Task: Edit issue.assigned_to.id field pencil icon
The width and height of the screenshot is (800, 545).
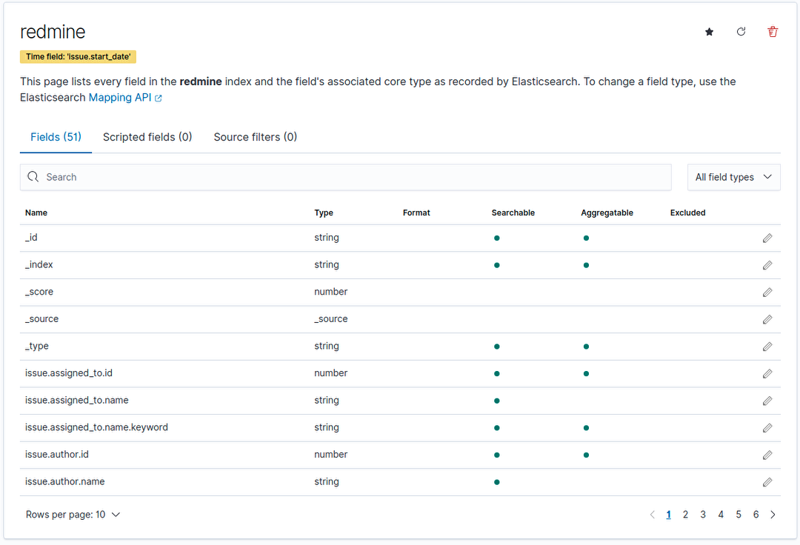Action: tap(767, 374)
